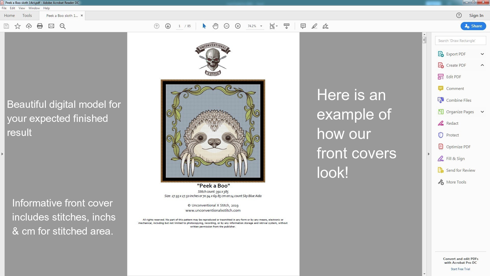The image size is (490, 276).
Task: Switch to the Tools tab
Action: pyautogui.click(x=27, y=16)
